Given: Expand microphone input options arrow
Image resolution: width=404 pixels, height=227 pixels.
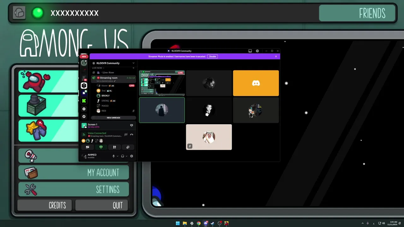Looking at the screenshot, I should (x=117, y=156).
